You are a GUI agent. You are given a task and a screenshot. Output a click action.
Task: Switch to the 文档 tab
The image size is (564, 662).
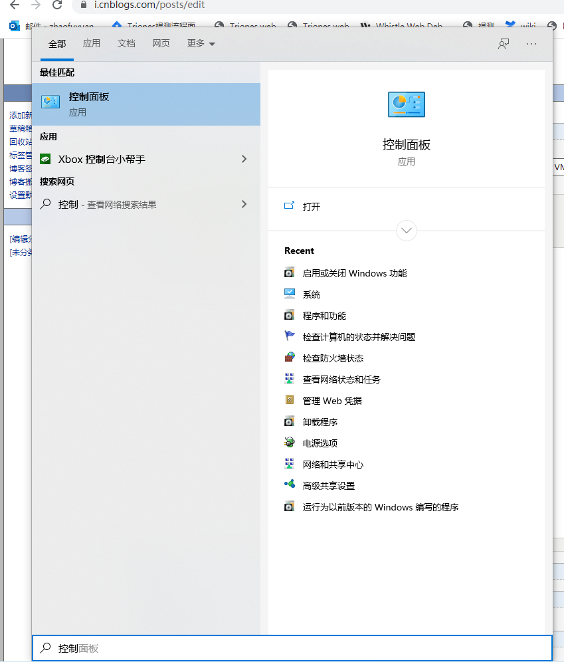tap(126, 43)
